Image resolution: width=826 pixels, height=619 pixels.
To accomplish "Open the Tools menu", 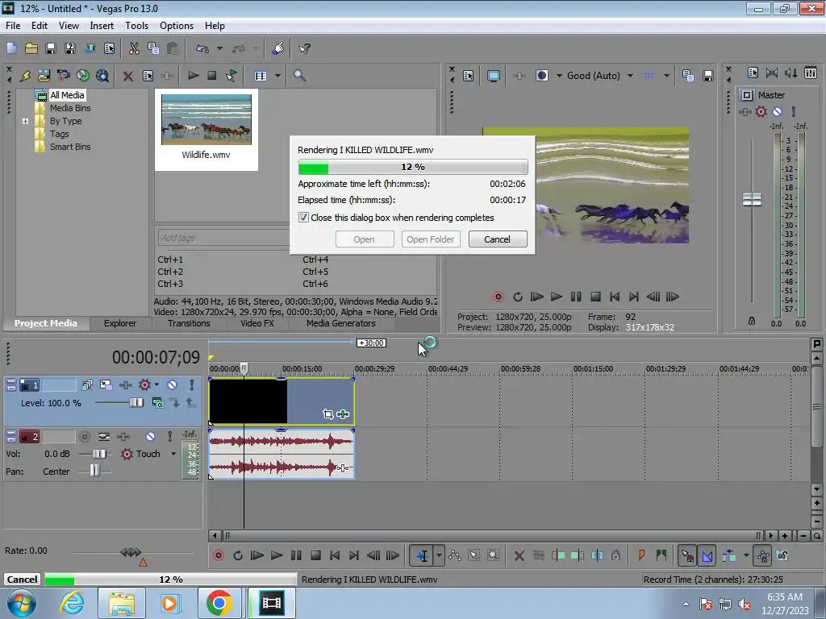I will [x=136, y=25].
